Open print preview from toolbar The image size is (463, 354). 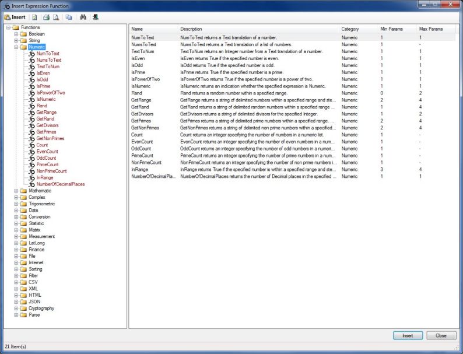tap(56, 17)
